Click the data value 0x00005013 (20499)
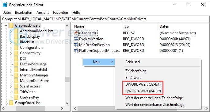Screen dimensions: 210x112 click(175, 45)
